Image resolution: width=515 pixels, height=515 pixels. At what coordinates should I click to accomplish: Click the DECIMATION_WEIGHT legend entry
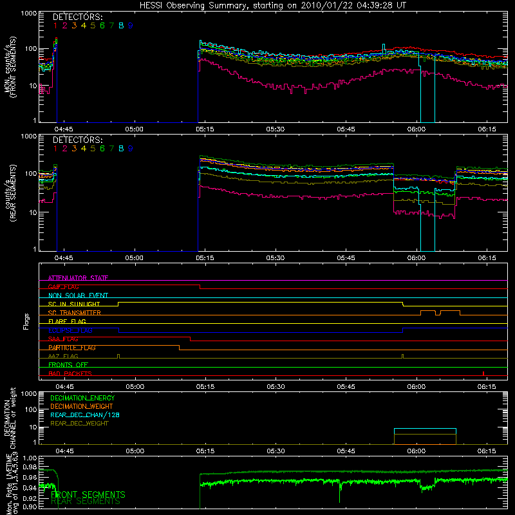pyautogui.click(x=82, y=407)
